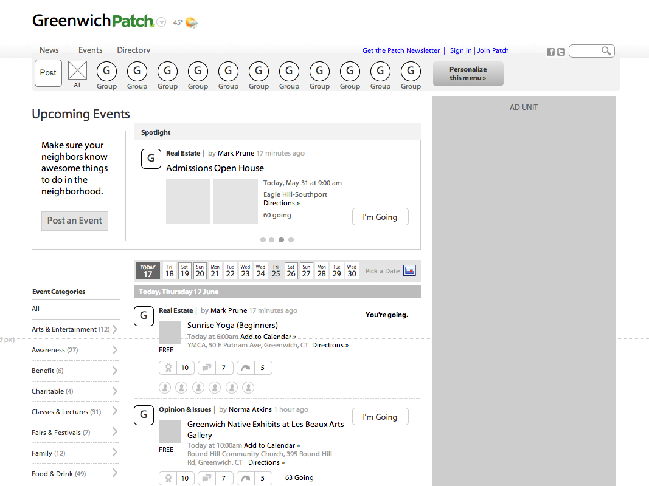Click the Post button

(49, 73)
